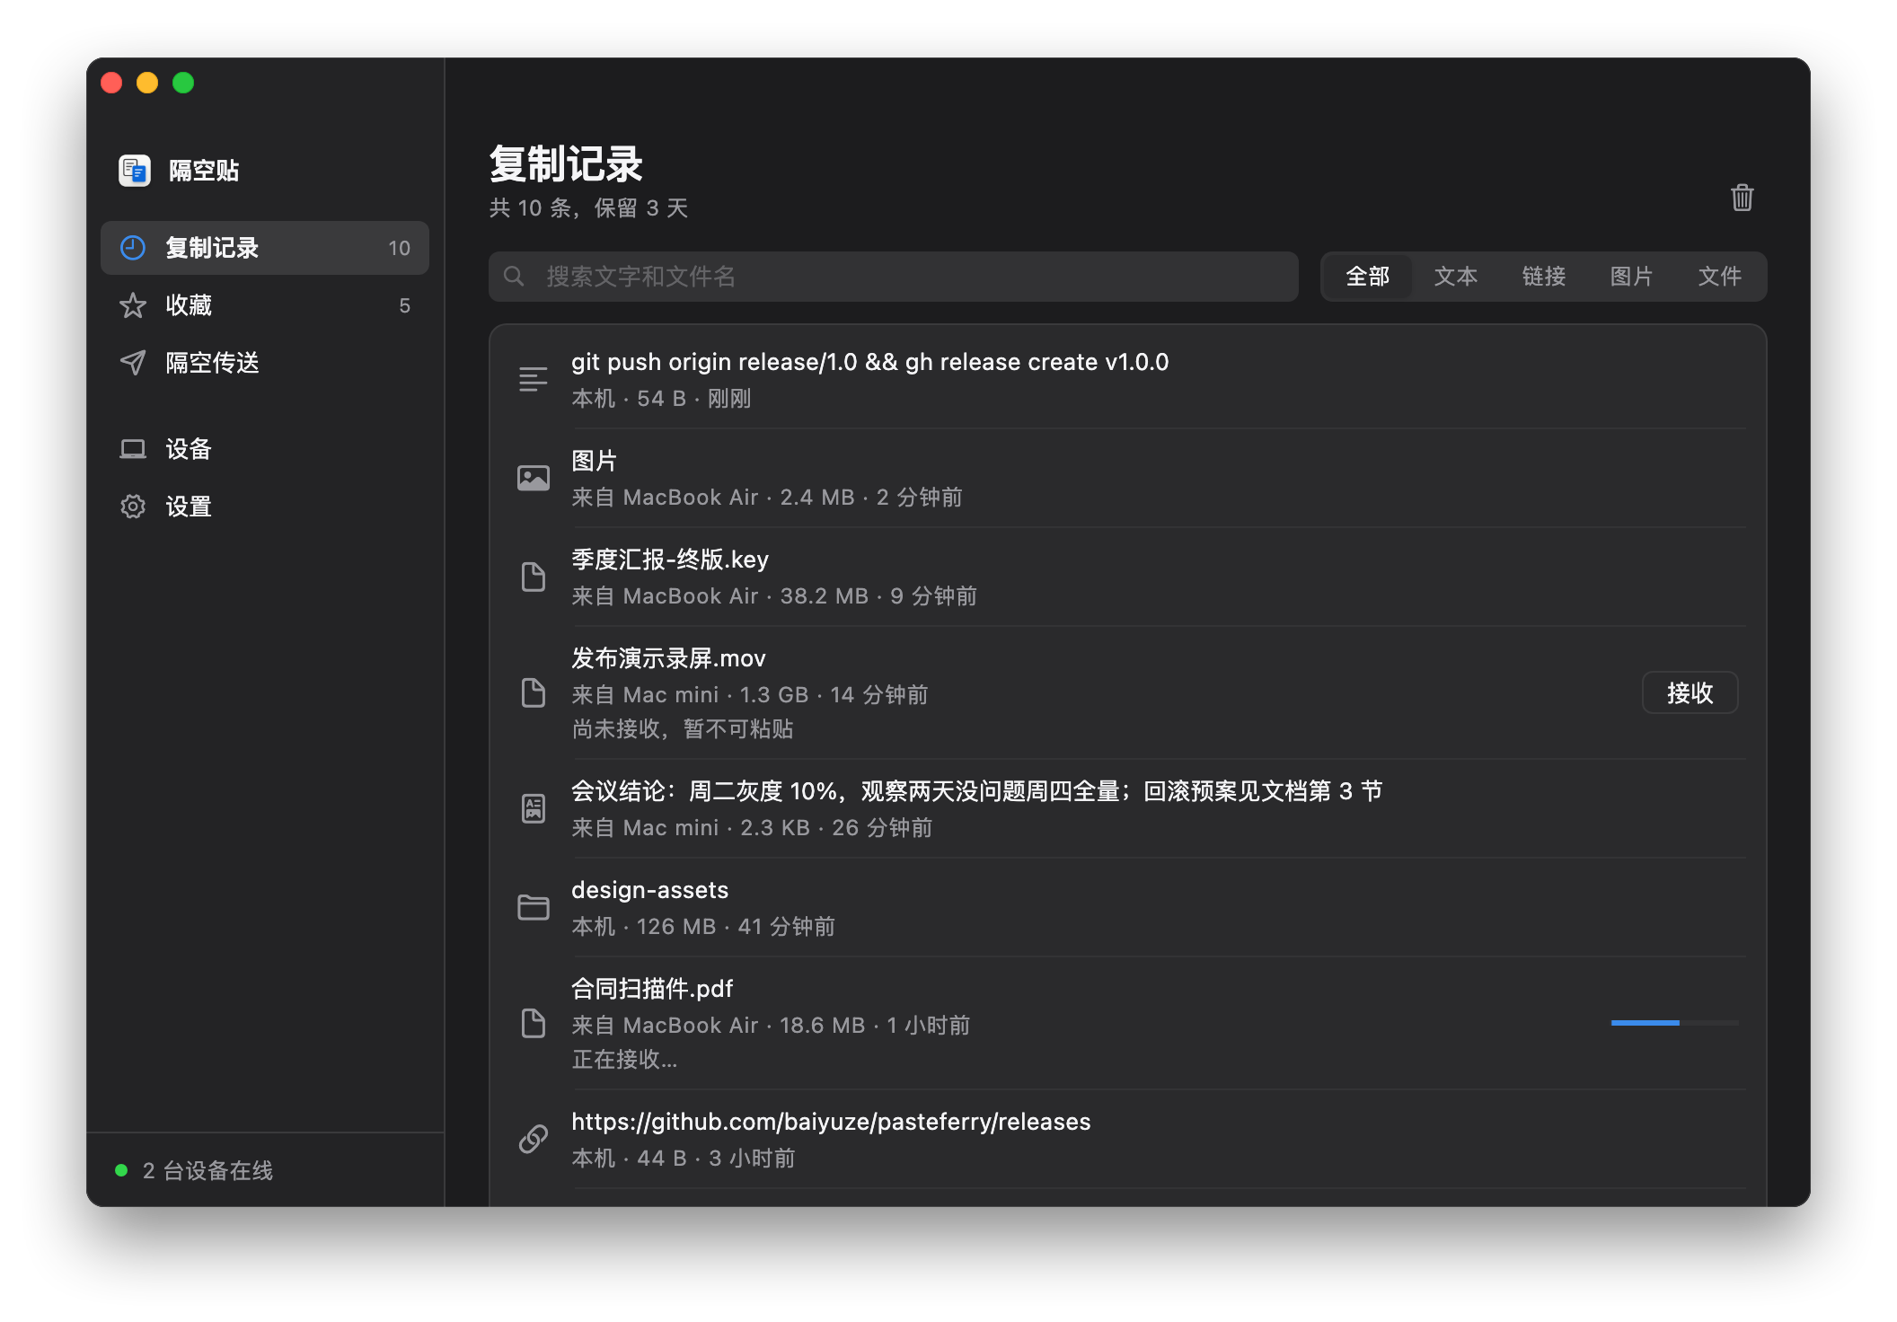The width and height of the screenshot is (1897, 1322).
Task: Click text-lines icon of git push entry
Action: [533, 379]
